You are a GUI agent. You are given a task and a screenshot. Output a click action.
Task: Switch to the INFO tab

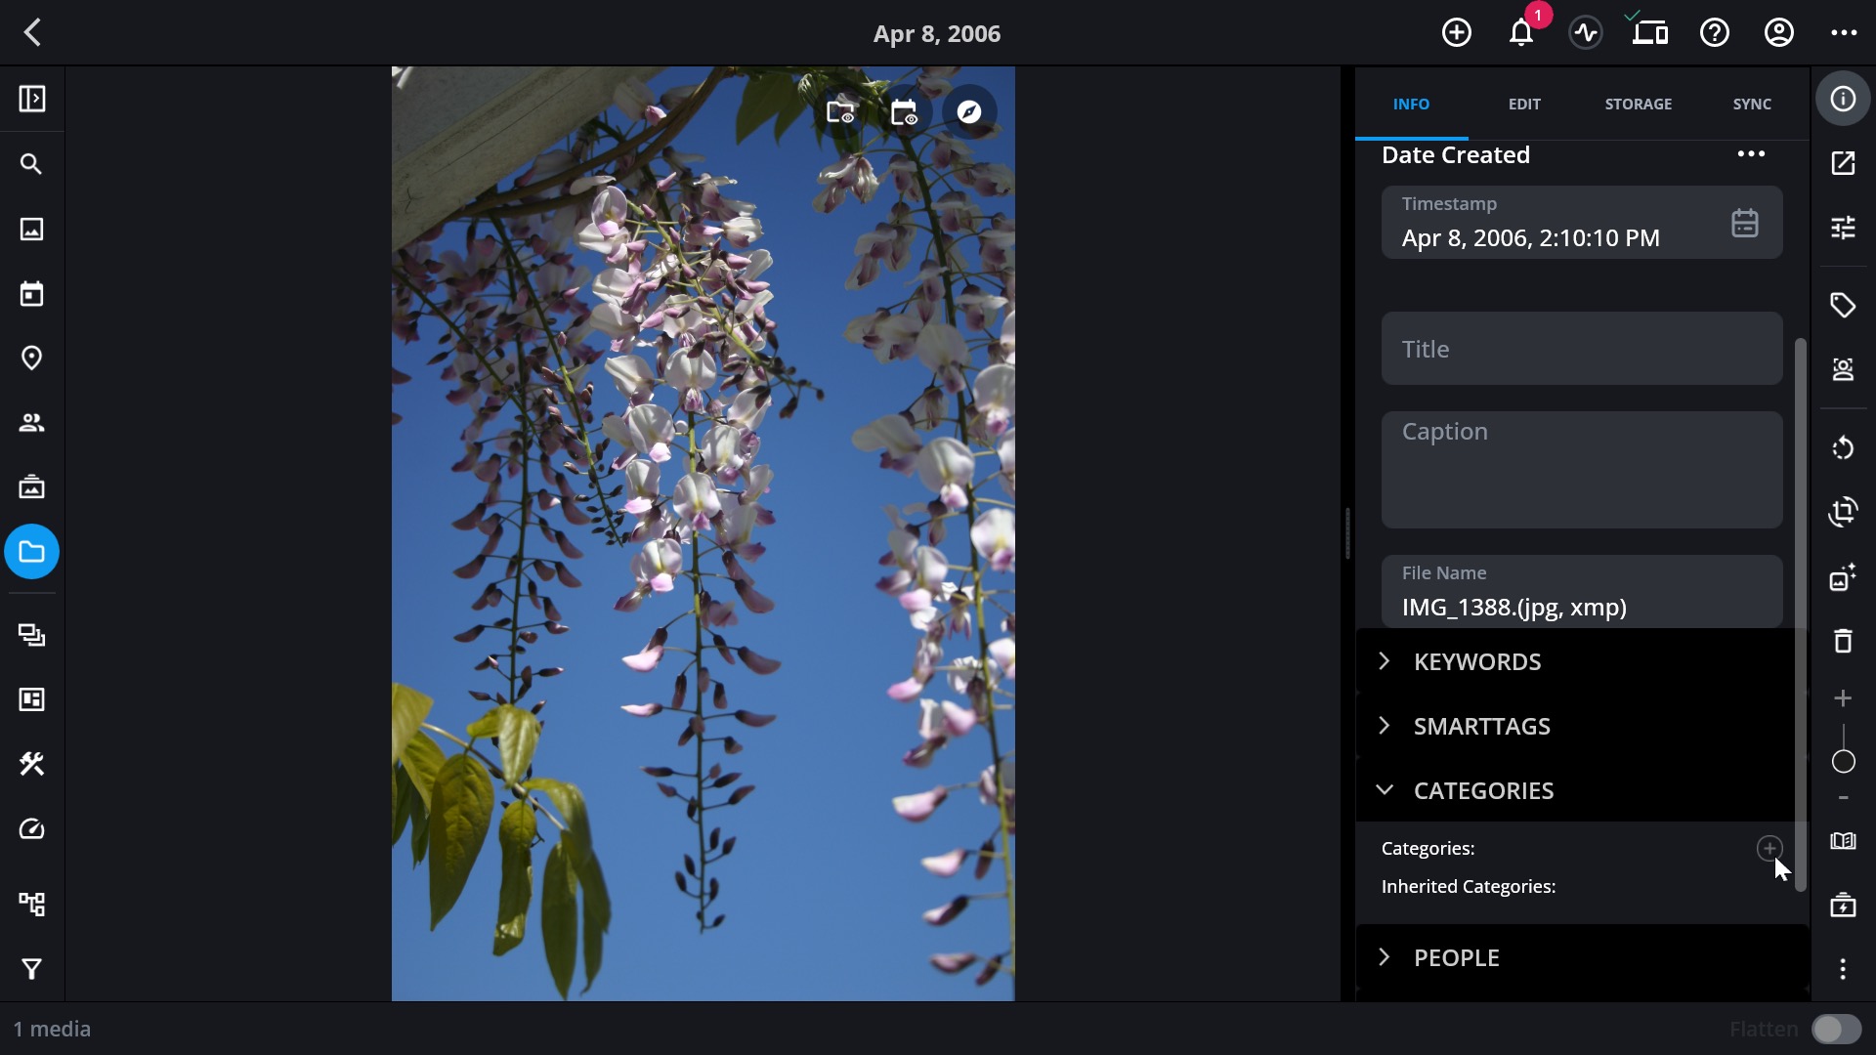(1411, 104)
